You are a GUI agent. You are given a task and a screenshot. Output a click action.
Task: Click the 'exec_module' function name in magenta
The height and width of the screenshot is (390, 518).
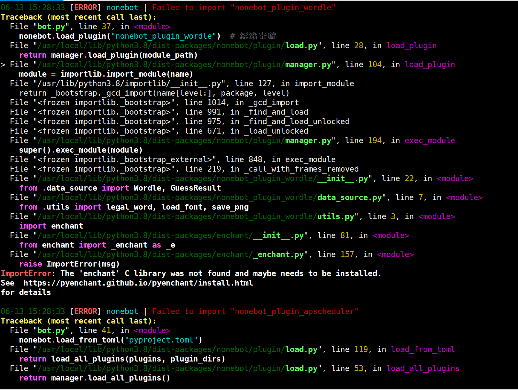430,140
